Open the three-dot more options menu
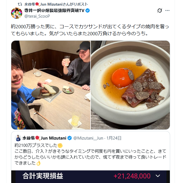The height and width of the screenshot is (183, 178). click(x=167, y=10)
